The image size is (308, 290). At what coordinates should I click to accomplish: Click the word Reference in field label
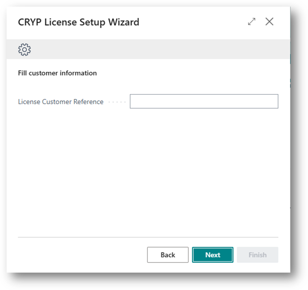[88, 102]
